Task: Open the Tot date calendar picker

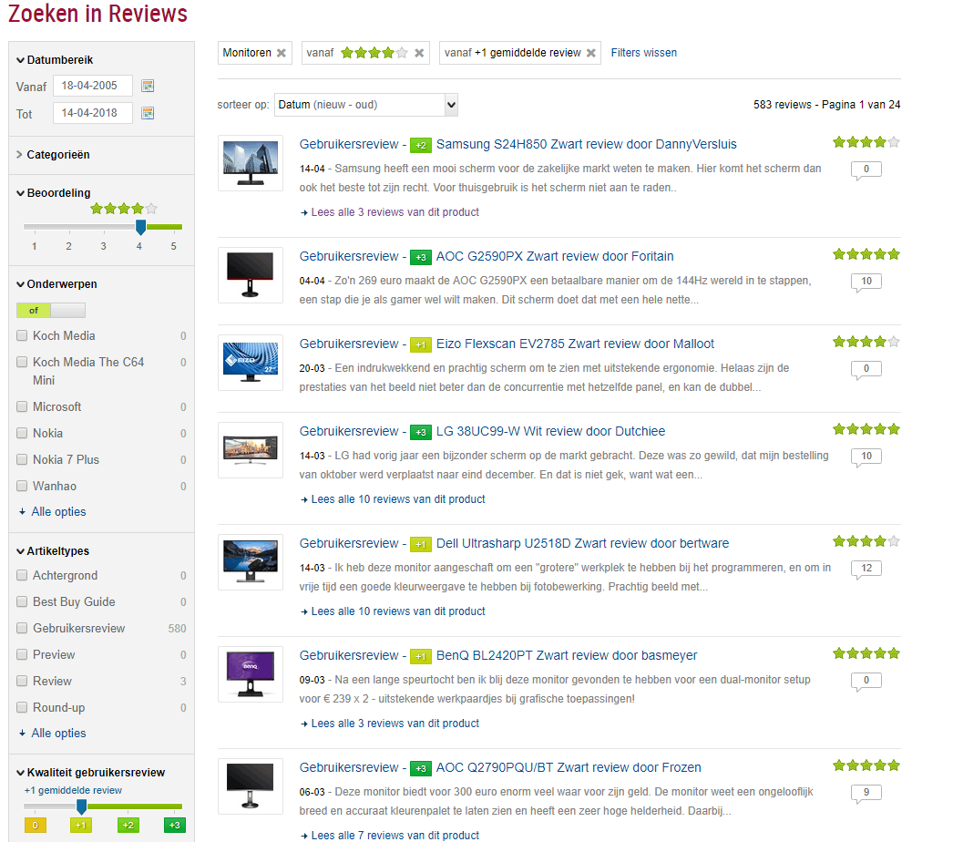Action: click(148, 113)
